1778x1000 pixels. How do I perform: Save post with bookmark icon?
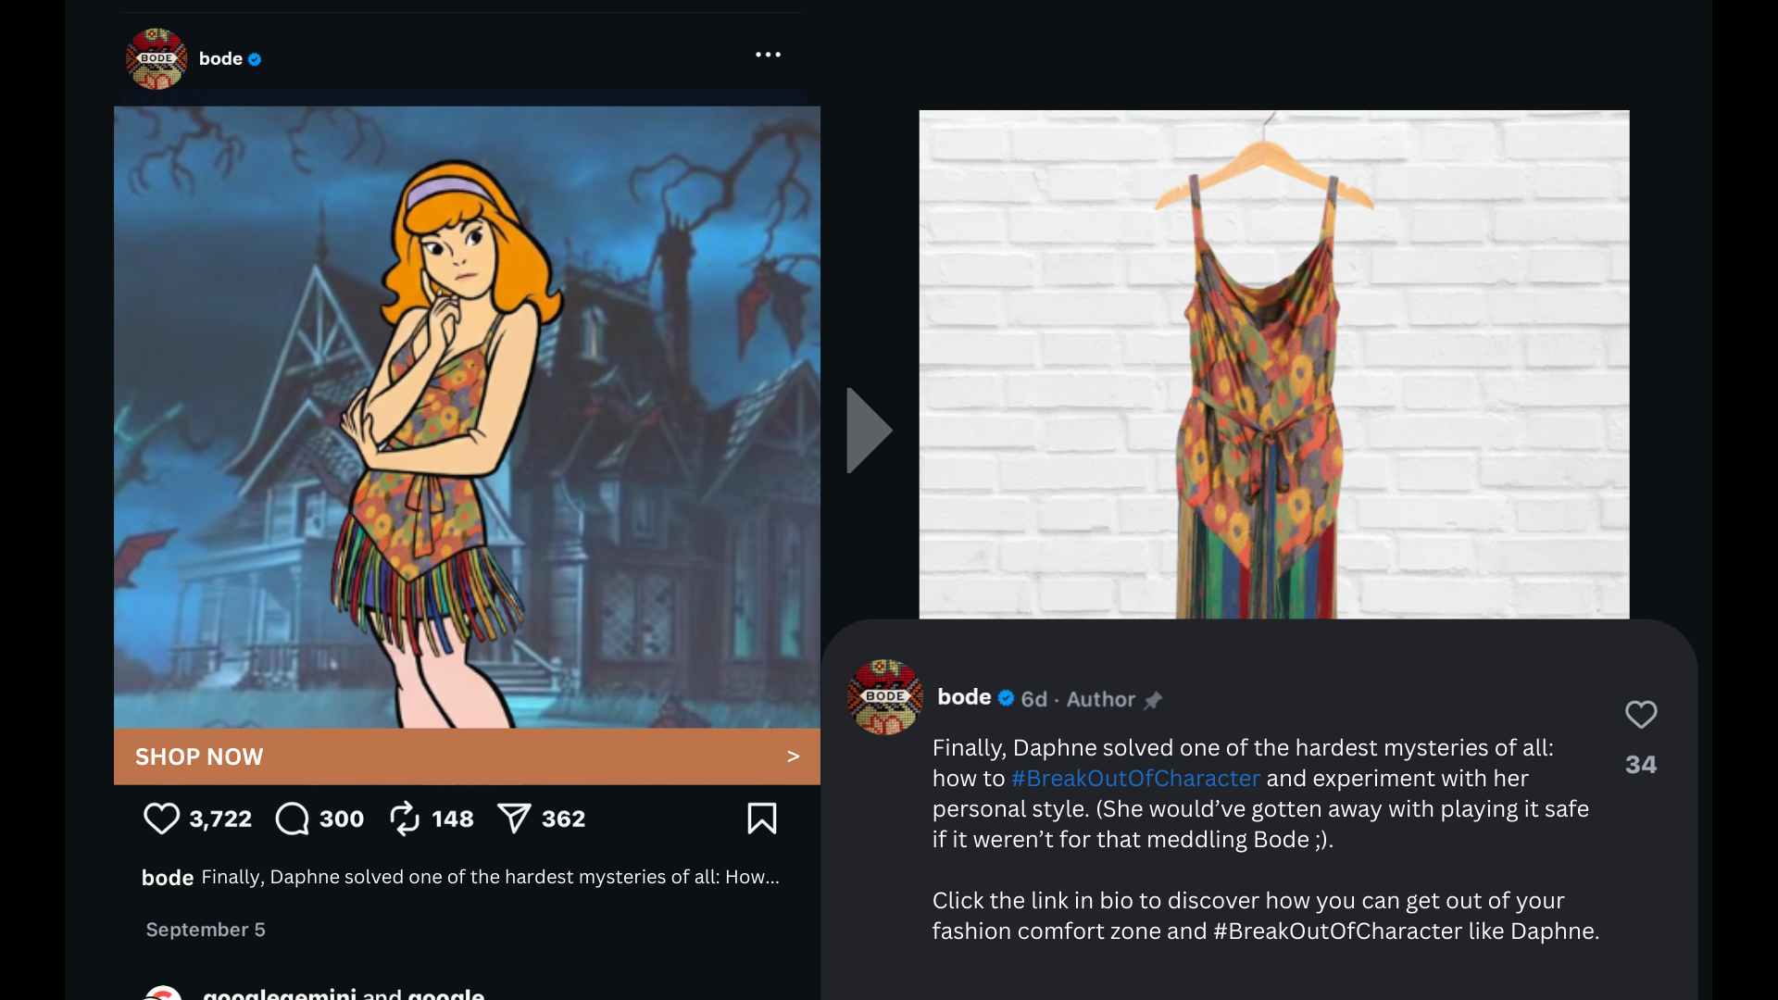[761, 819]
